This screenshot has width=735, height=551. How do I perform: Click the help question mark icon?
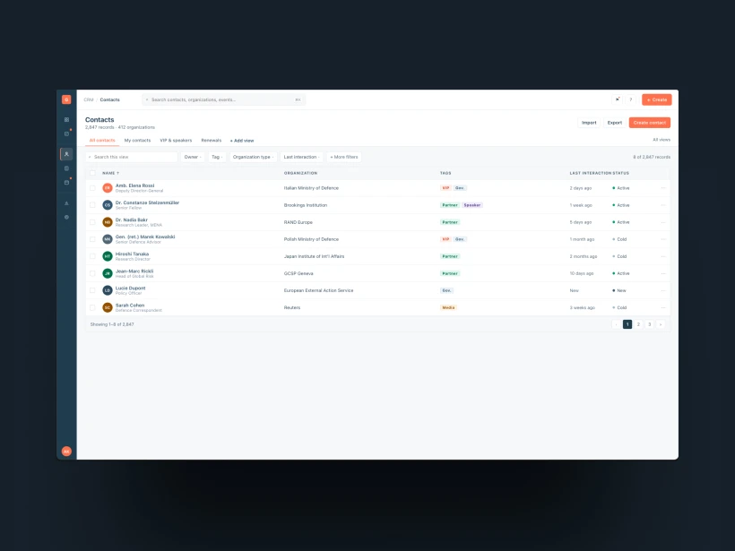click(x=631, y=99)
